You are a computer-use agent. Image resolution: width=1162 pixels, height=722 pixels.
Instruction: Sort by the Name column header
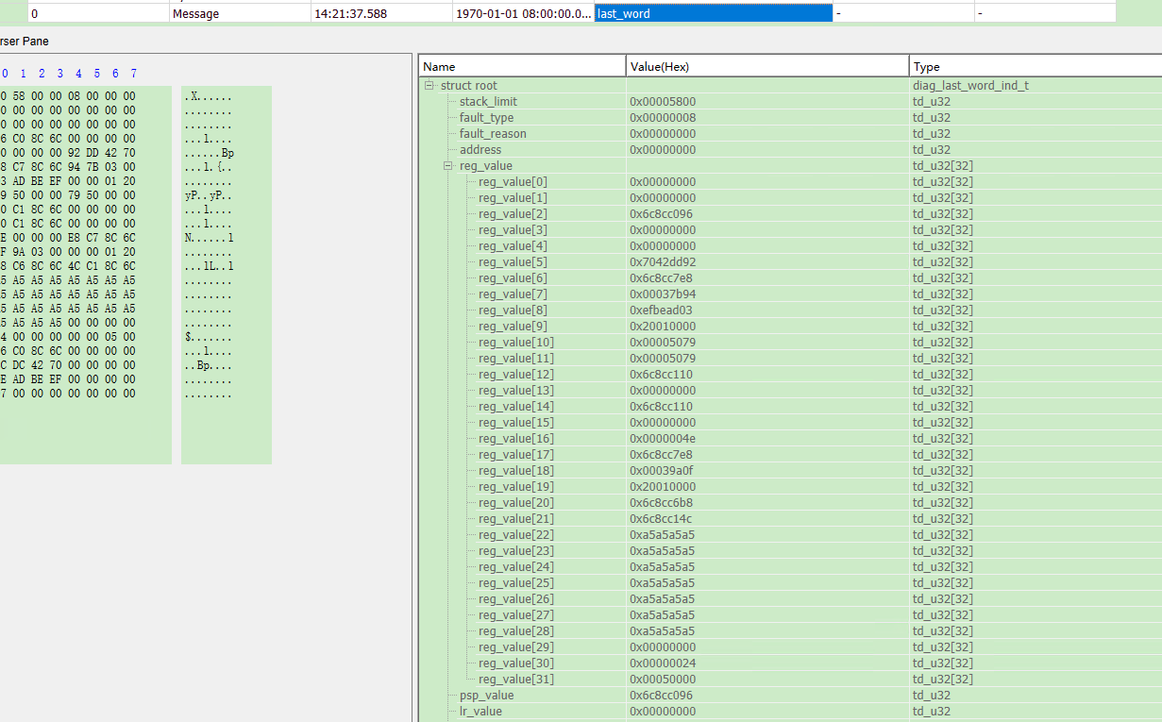pos(522,67)
